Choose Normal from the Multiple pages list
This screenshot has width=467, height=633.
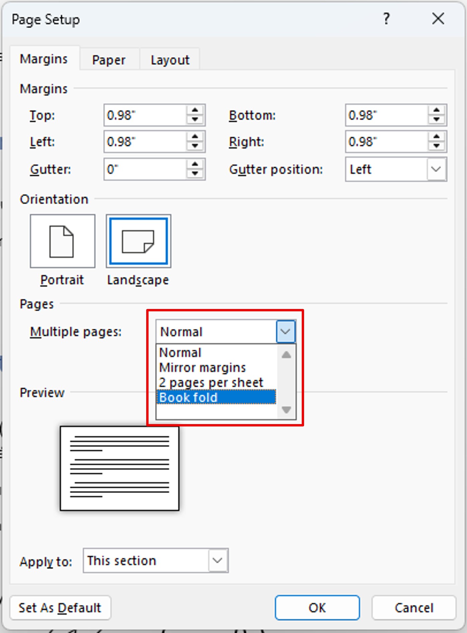pos(216,352)
